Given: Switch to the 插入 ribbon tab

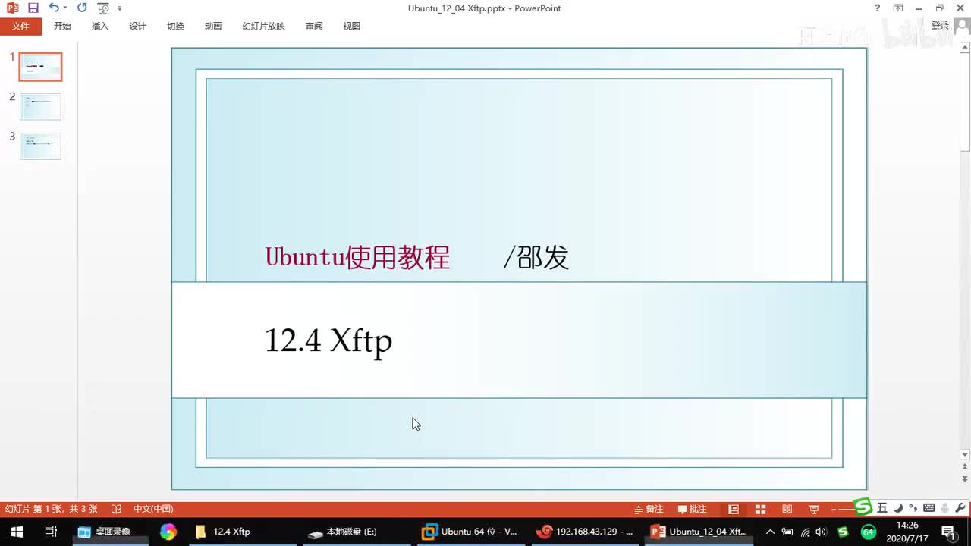Looking at the screenshot, I should (100, 26).
